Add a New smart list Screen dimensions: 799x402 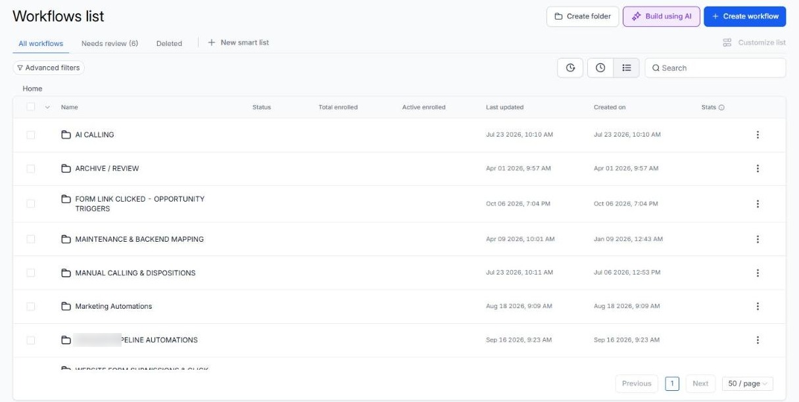(239, 42)
